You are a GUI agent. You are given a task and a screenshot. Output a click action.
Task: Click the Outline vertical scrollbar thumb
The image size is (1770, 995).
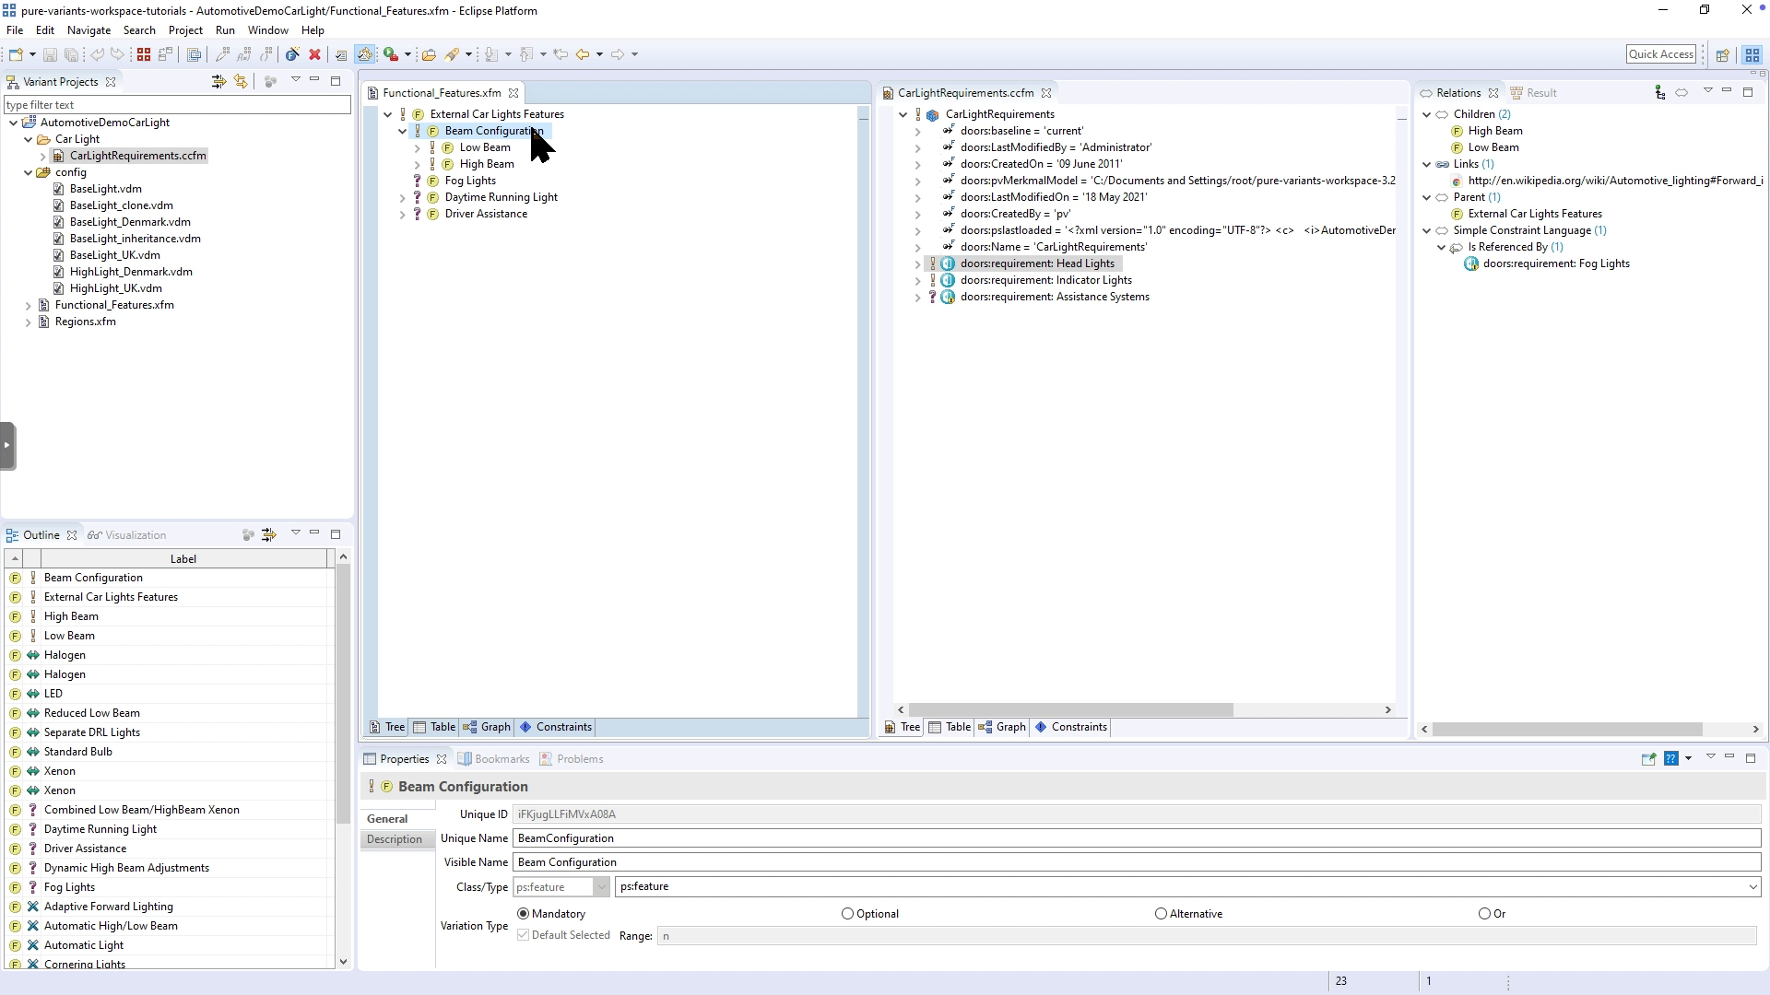343,694
